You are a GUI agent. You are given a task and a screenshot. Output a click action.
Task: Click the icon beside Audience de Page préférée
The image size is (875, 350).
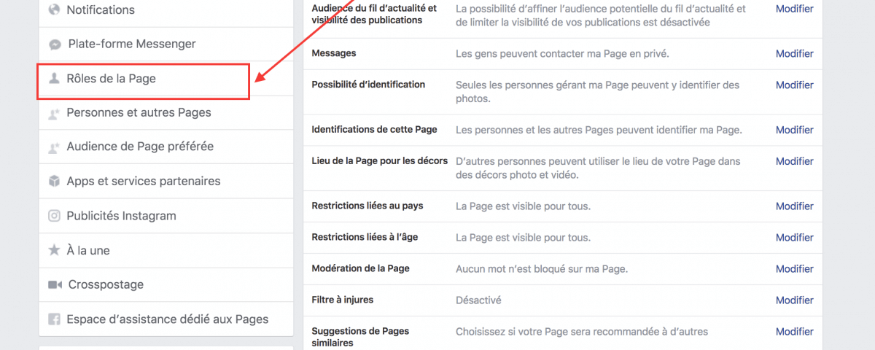coord(54,147)
